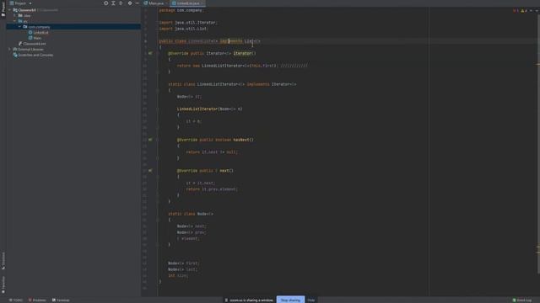Click the warnings triangle indicator in editor
This screenshot has width=540, height=303.
(x=524, y=11)
